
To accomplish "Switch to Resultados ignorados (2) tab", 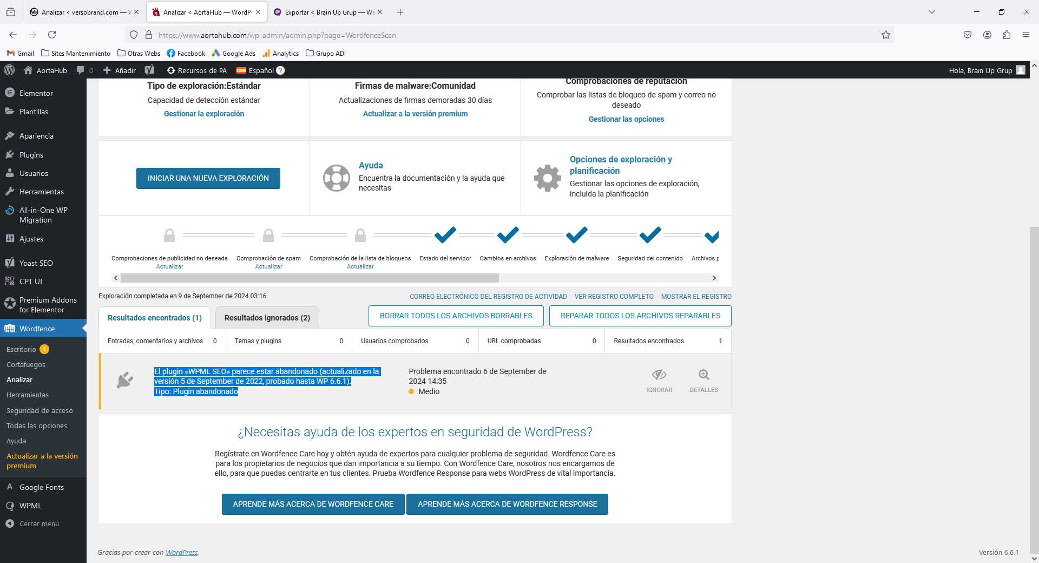I will tap(267, 318).
